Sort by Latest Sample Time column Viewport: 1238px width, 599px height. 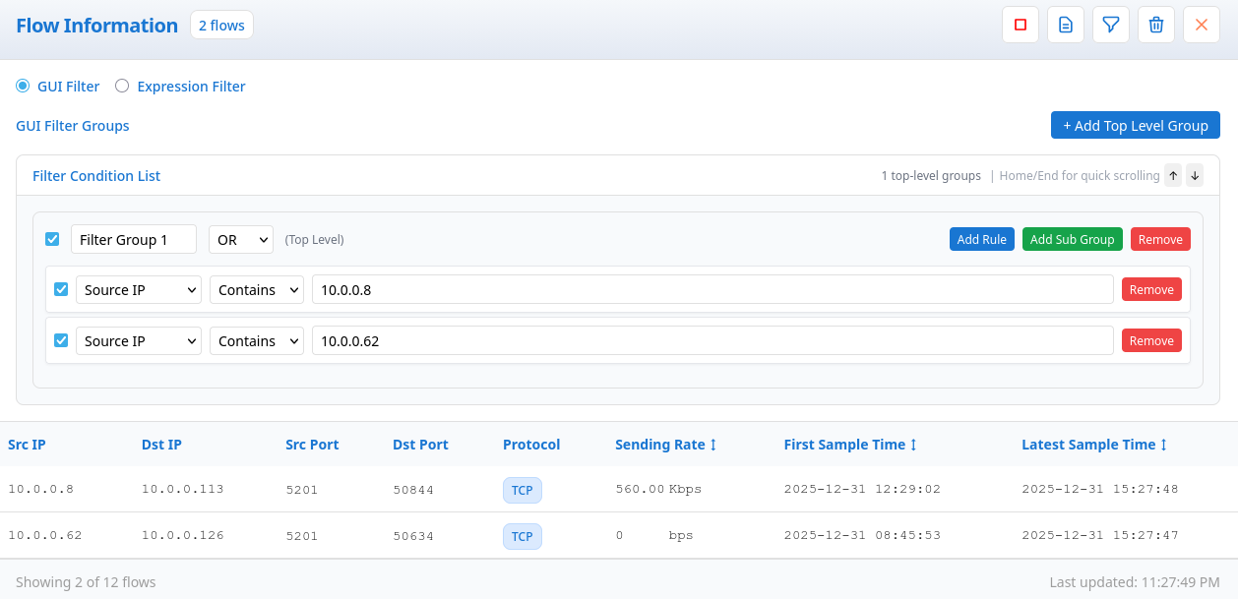tap(1094, 445)
